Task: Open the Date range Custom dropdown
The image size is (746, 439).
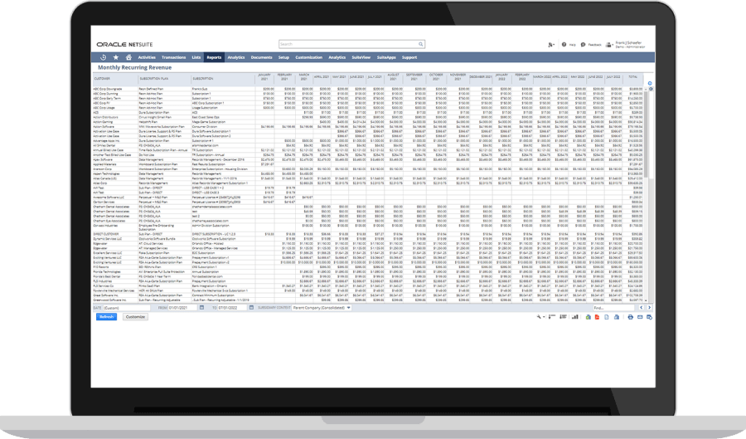Action: pyautogui.click(x=127, y=308)
